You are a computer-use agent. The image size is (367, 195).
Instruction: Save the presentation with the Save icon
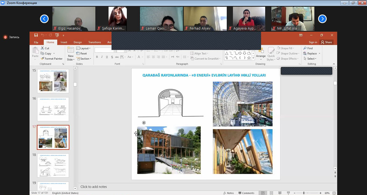[x=36, y=35]
